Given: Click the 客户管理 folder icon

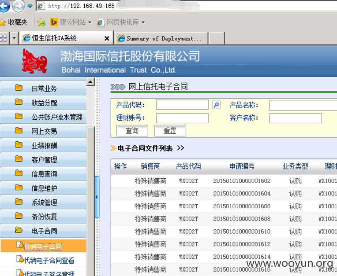Looking at the screenshot, I should pos(19,159).
